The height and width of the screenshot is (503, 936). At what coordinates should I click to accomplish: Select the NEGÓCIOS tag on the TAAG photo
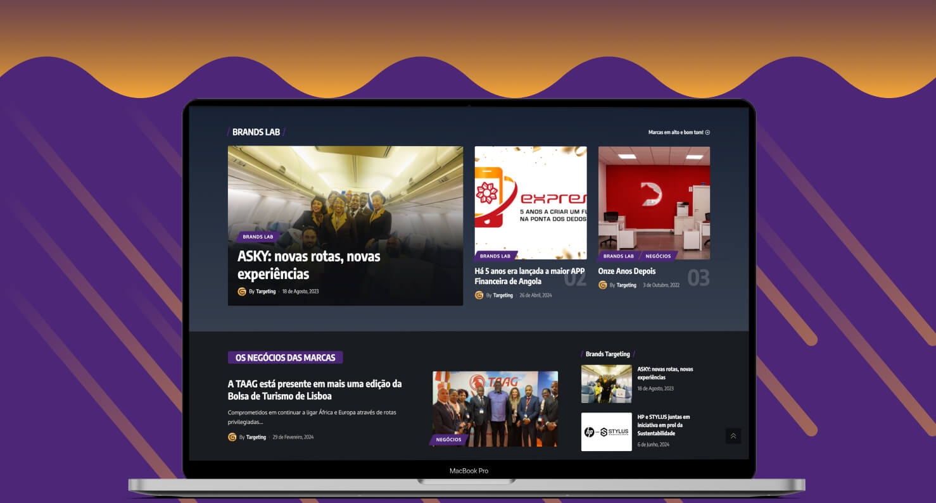448,440
